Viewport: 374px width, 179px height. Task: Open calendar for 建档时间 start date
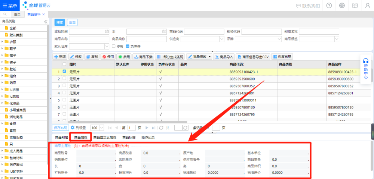click(107, 32)
